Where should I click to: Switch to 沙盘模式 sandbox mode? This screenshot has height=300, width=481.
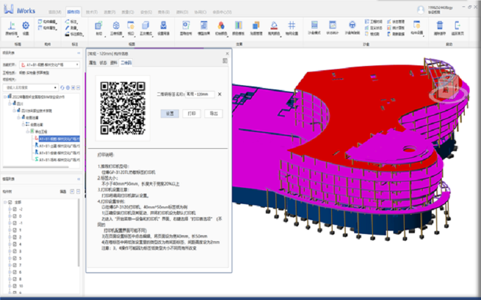click(314, 27)
